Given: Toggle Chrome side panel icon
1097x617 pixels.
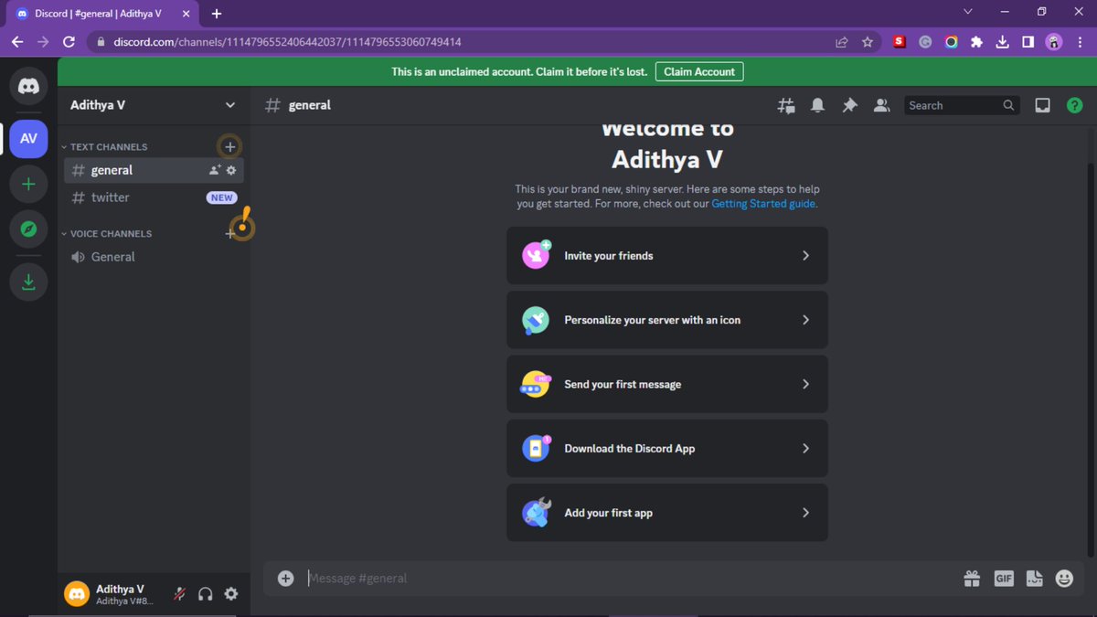Looking at the screenshot, I should point(1028,42).
